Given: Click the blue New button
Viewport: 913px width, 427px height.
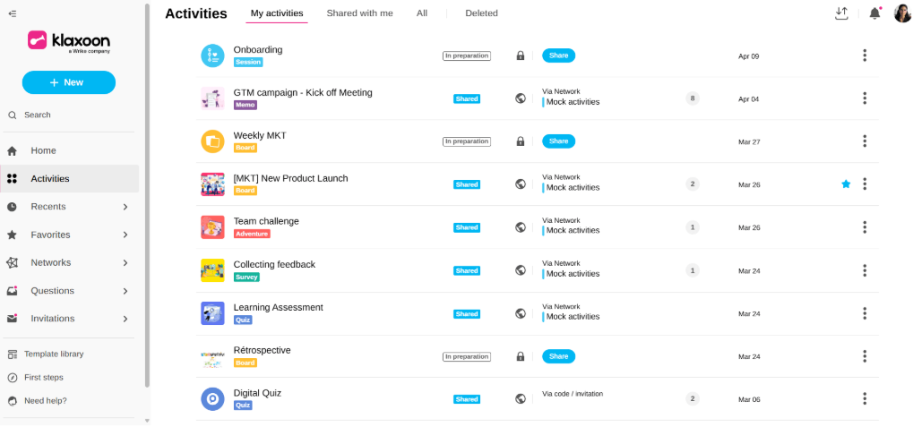Looking at the screenshot, I should click(69, 82).
